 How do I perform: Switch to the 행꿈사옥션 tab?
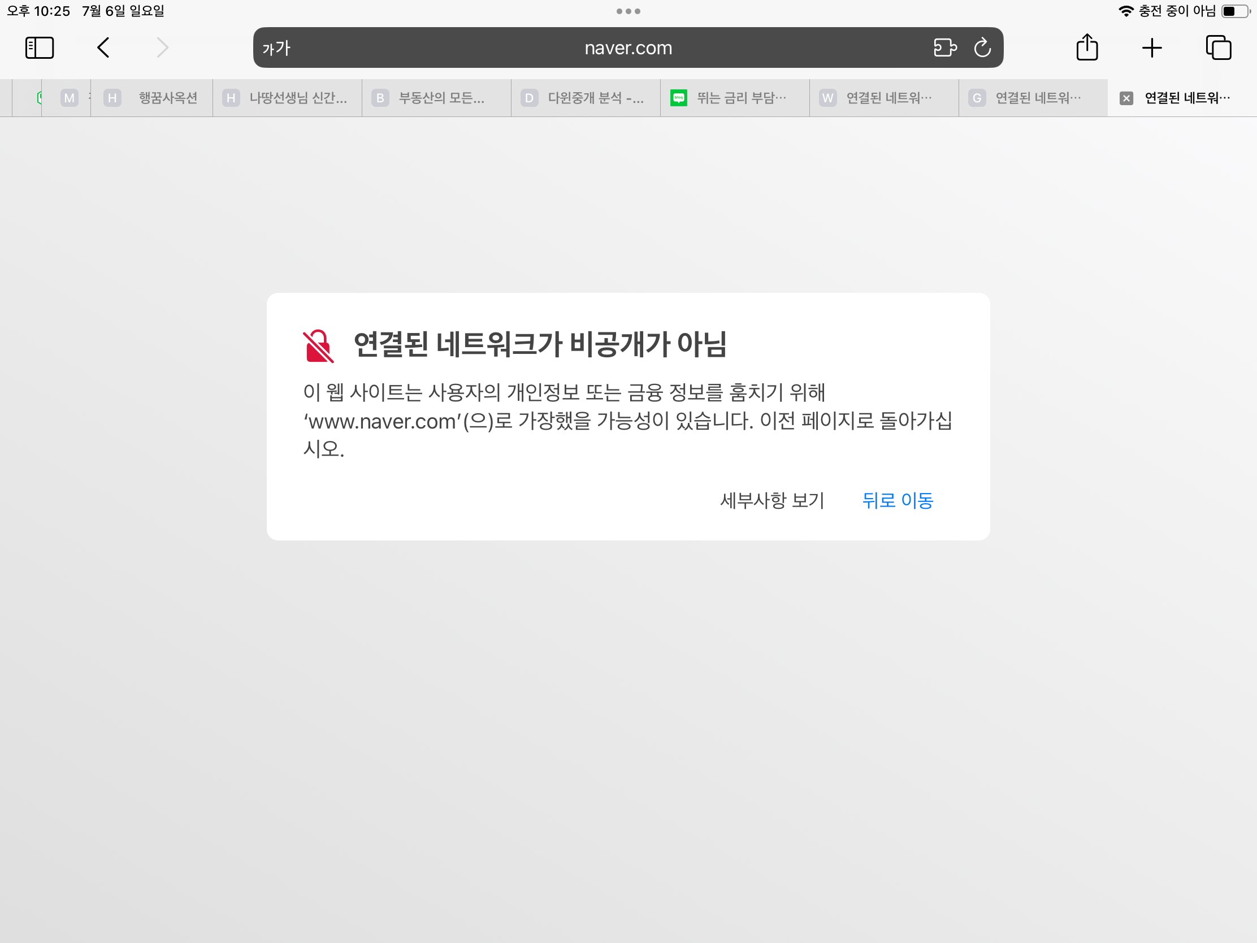point(168,98)
